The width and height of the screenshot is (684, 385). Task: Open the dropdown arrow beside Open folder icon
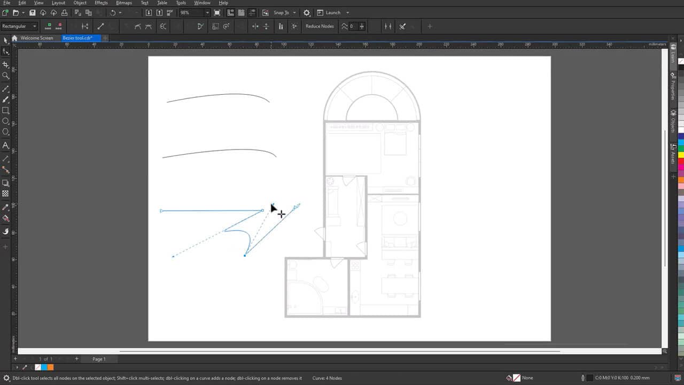[23, 13]
